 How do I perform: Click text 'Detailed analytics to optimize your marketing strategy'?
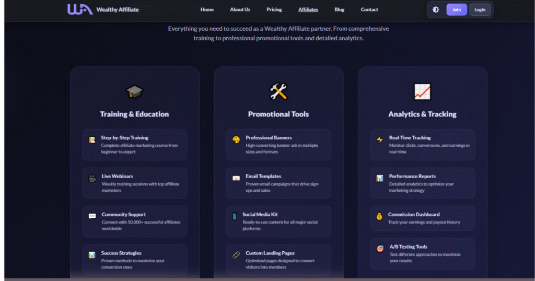click(422, 187)
